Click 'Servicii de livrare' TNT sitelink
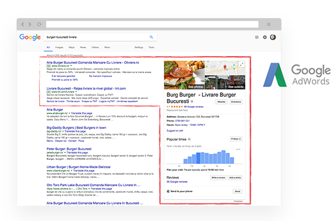 click(56, 101)
